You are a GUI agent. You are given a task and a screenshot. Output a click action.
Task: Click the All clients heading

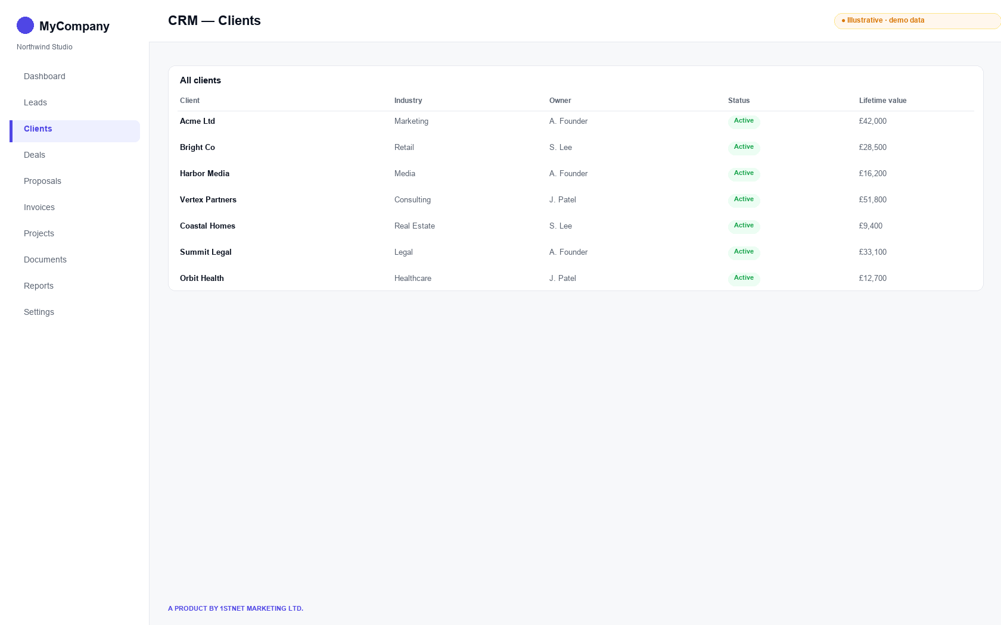coord(200,80)
